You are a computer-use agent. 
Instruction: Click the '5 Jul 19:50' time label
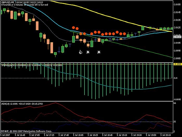pyautogui.click(x=151, y=135)
